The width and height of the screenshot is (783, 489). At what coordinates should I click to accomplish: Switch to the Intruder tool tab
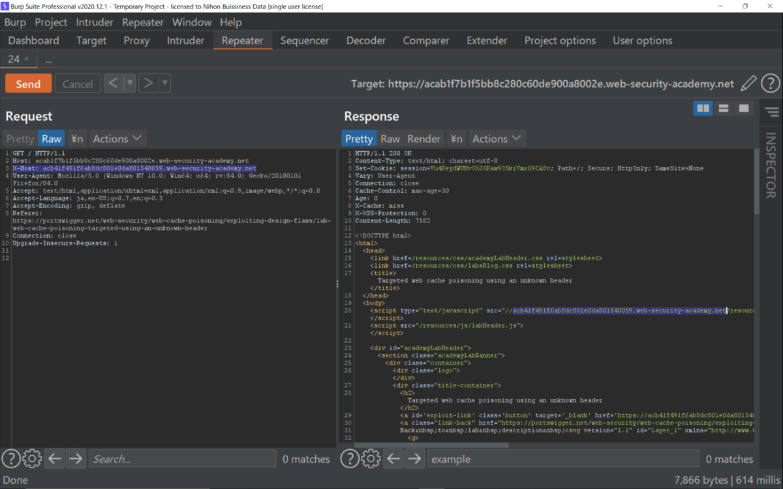point(185,40)
